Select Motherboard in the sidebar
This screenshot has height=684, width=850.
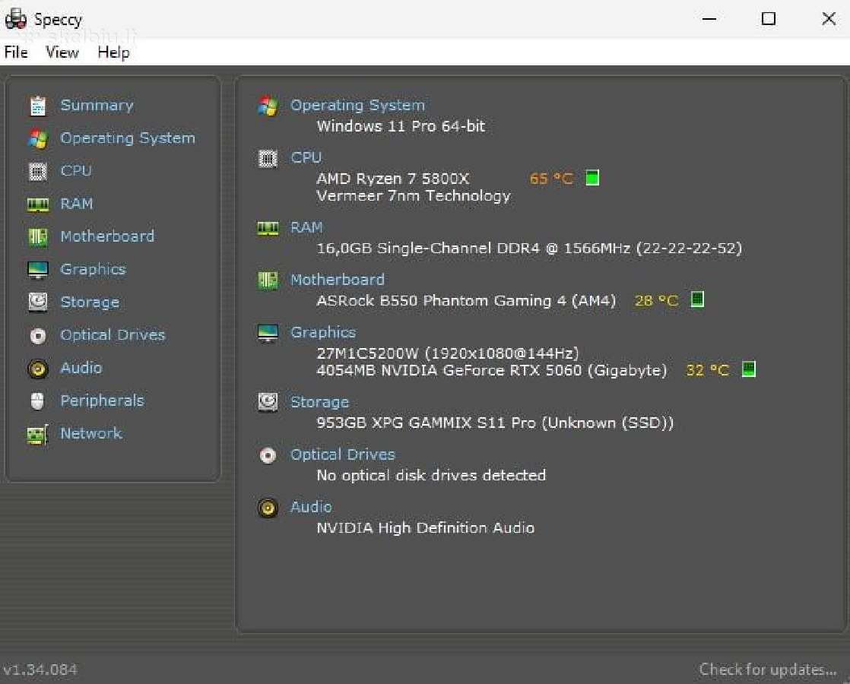pos(107,236)
